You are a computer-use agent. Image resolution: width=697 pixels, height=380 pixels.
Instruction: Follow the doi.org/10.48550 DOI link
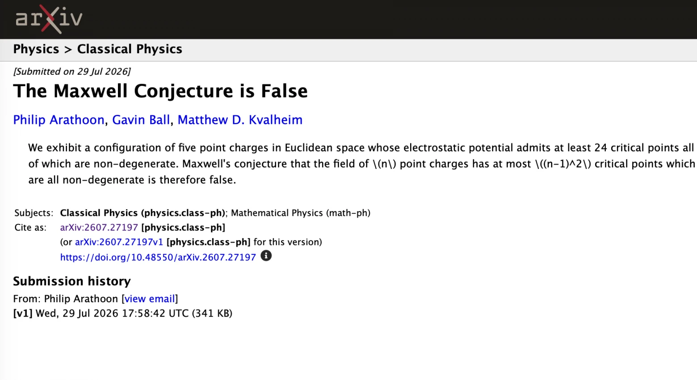[158, 258]
